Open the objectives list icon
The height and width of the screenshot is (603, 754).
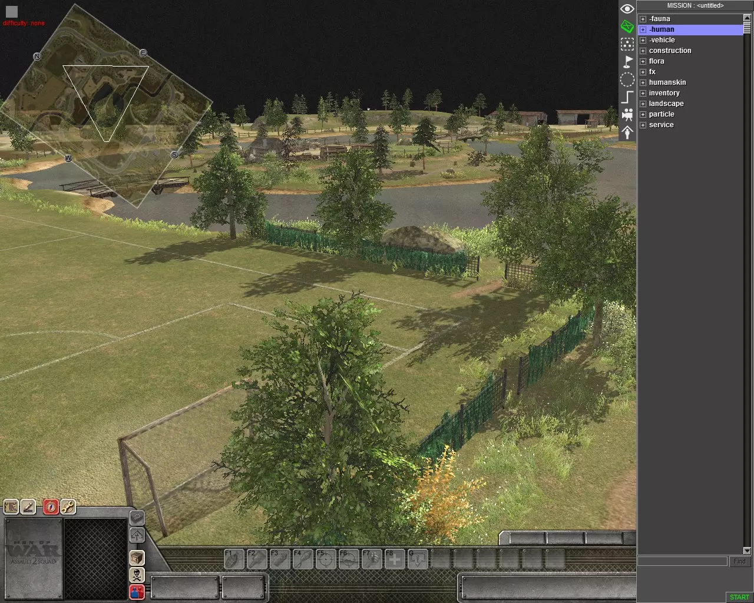click(11, 506)
